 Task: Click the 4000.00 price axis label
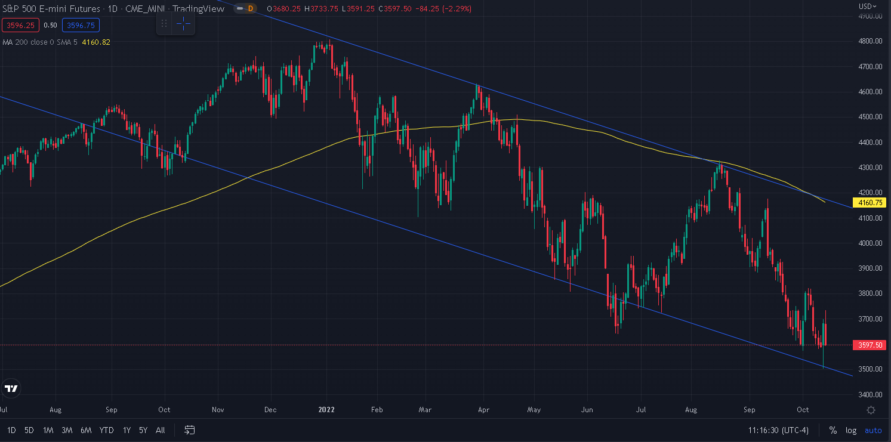pos(871,243)
